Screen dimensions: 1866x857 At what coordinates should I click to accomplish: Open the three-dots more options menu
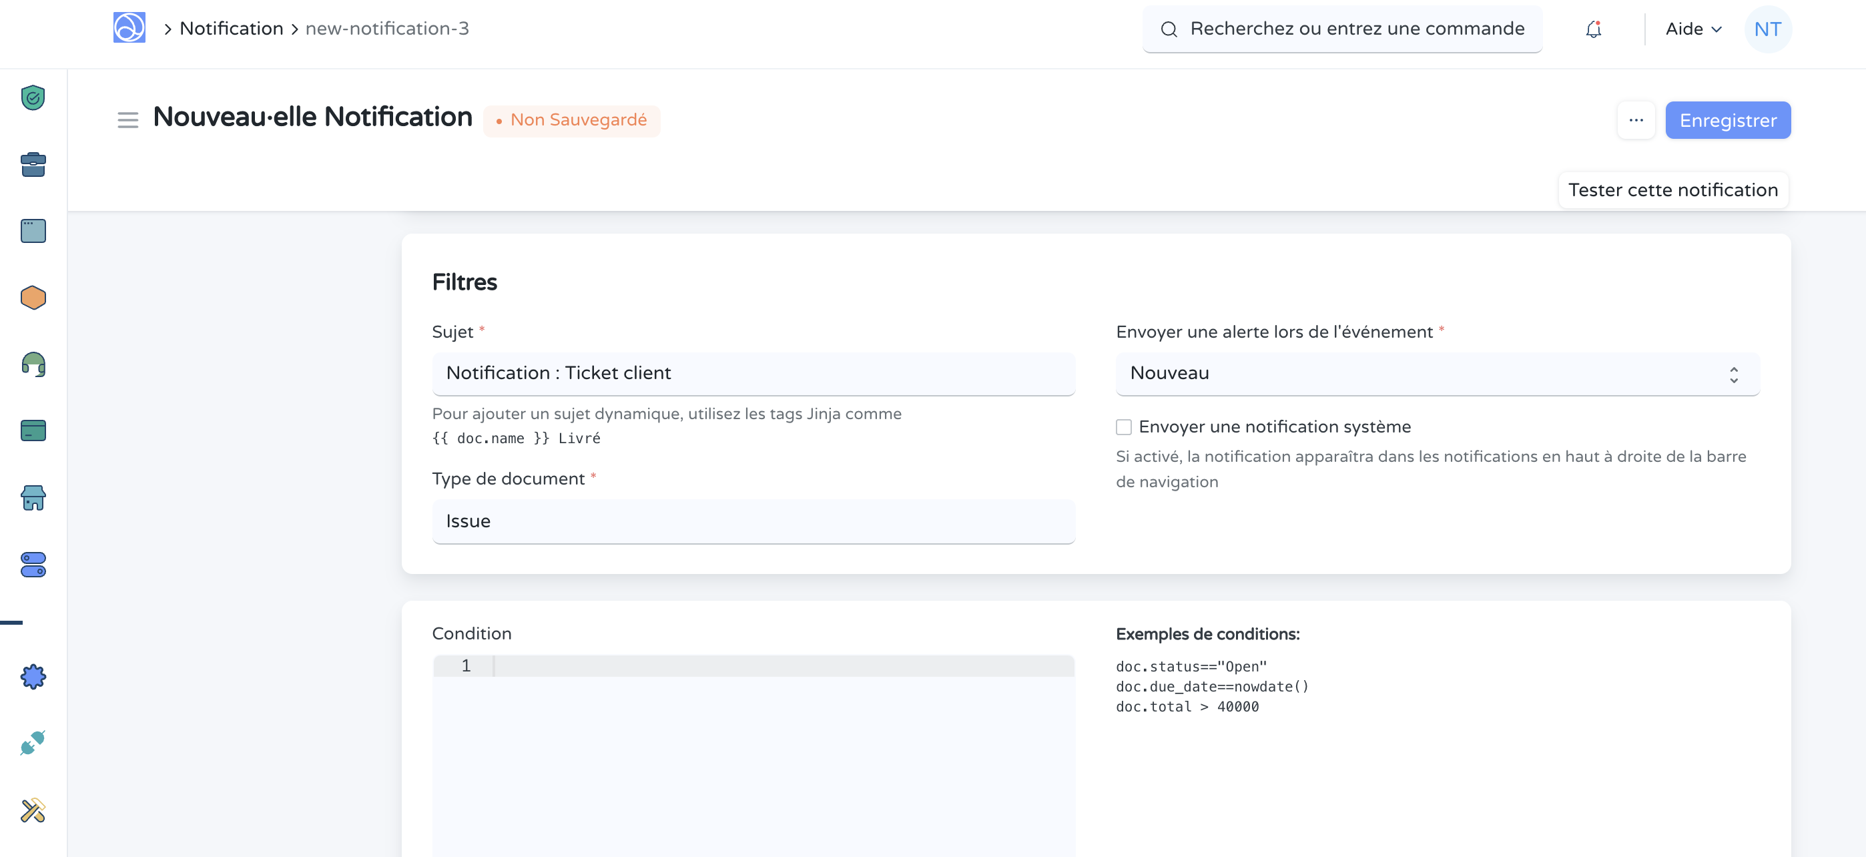point(1636,120)
